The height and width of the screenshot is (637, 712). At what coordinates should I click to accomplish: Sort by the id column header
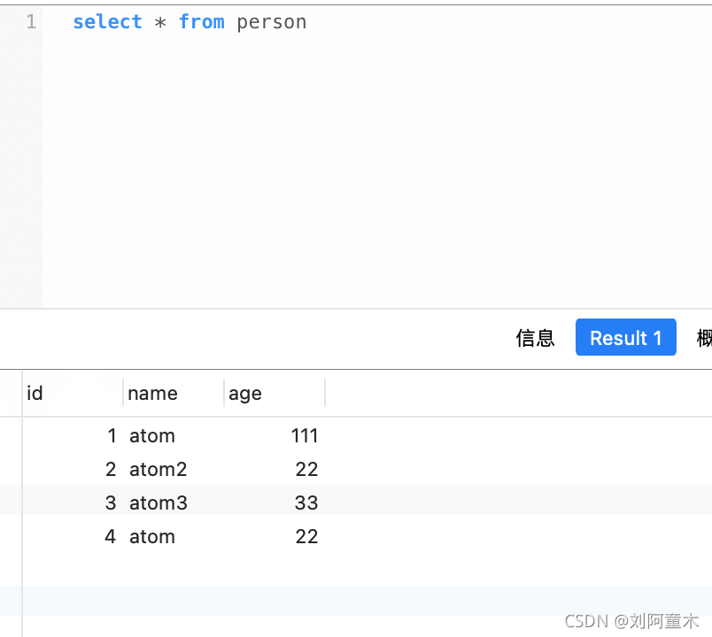[73, 394]
